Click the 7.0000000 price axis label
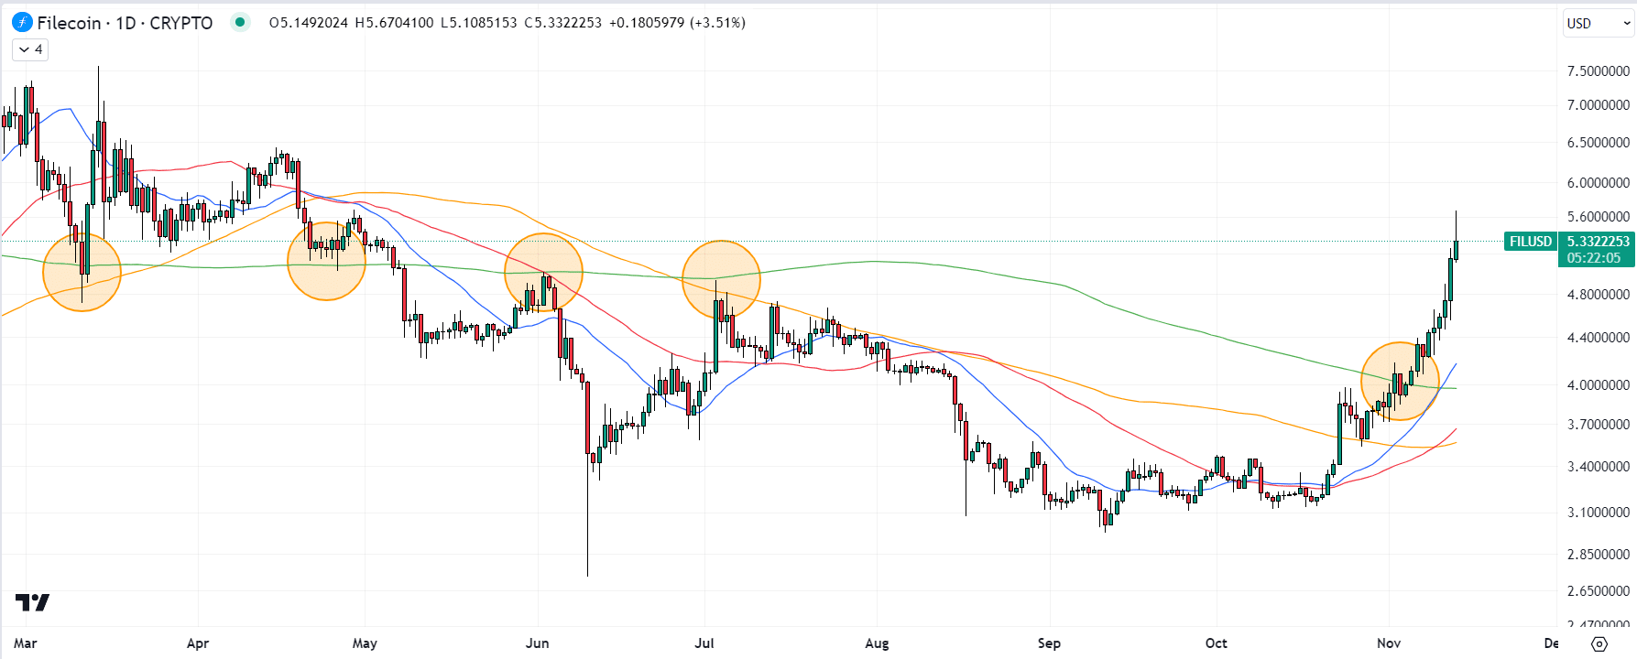 [1599, 104]
